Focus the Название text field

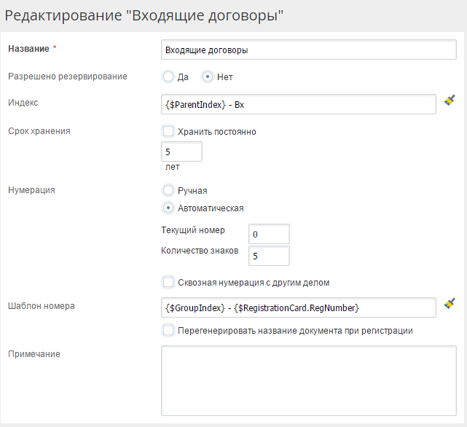(x=307, y=50)
